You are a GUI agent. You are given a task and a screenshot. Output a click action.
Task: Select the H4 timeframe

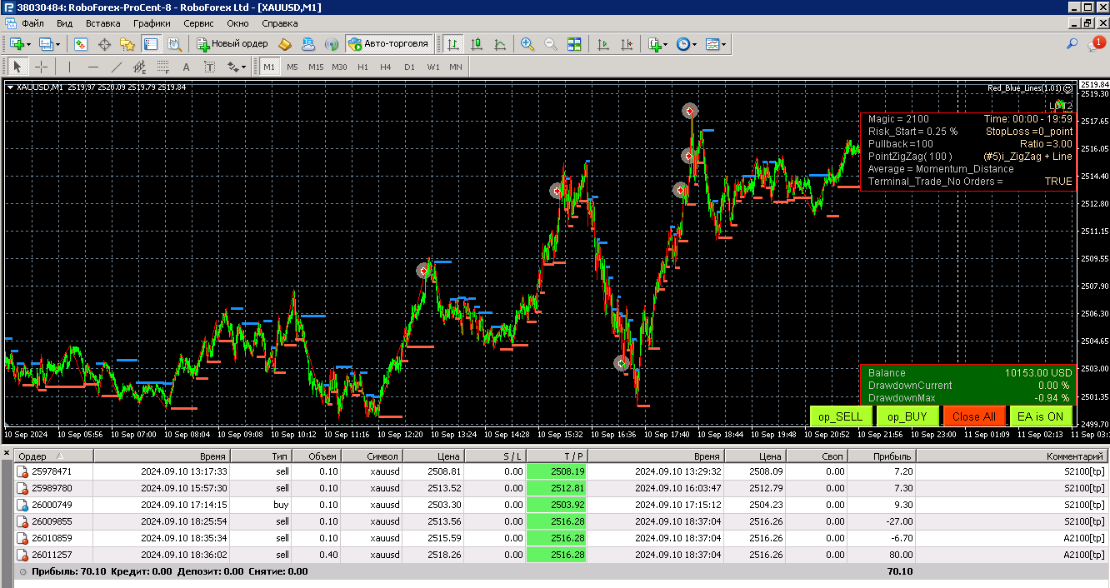[x=385, y=67]
